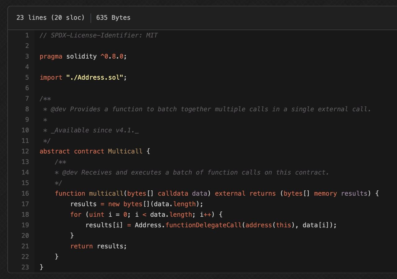The image size is (397, 279).
Task: Select line number 1 in the gutter
Action: 27,35
